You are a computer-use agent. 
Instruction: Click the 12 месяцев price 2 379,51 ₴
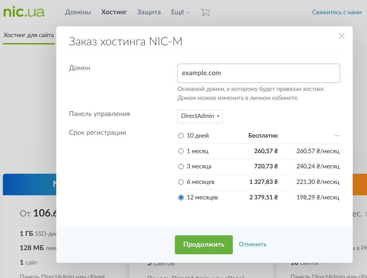point(263,197)
